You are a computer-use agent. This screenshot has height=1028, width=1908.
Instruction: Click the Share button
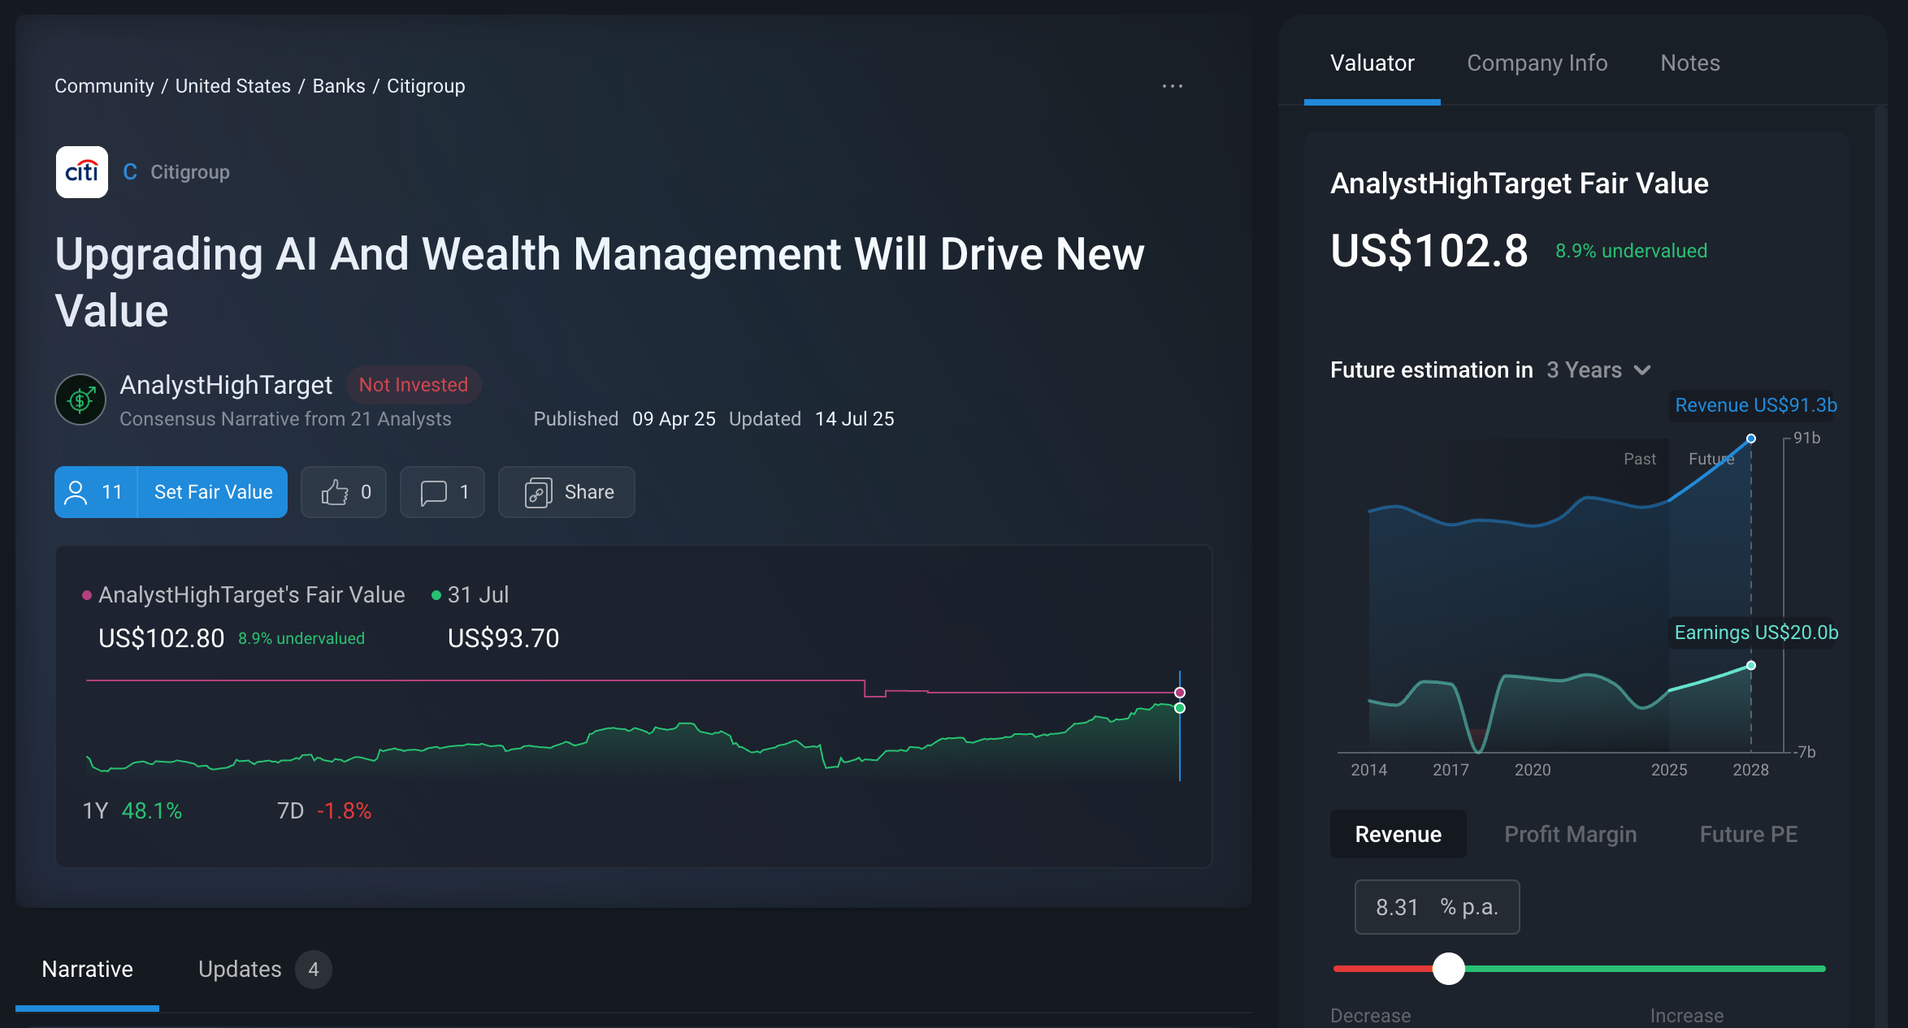pyautogui.click(x=566, y=492)
